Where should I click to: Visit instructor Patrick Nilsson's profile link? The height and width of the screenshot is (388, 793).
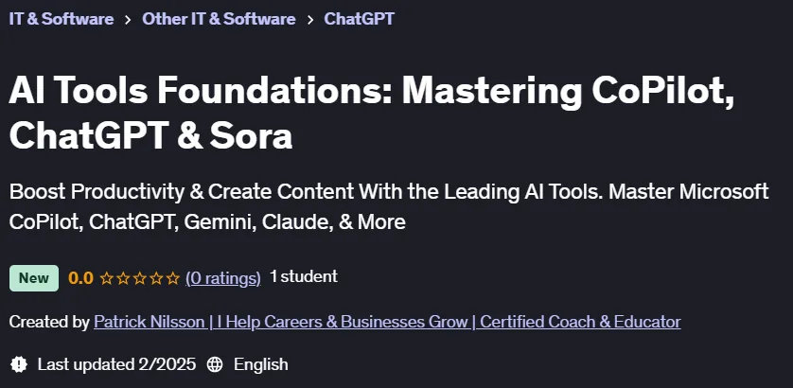387,322
